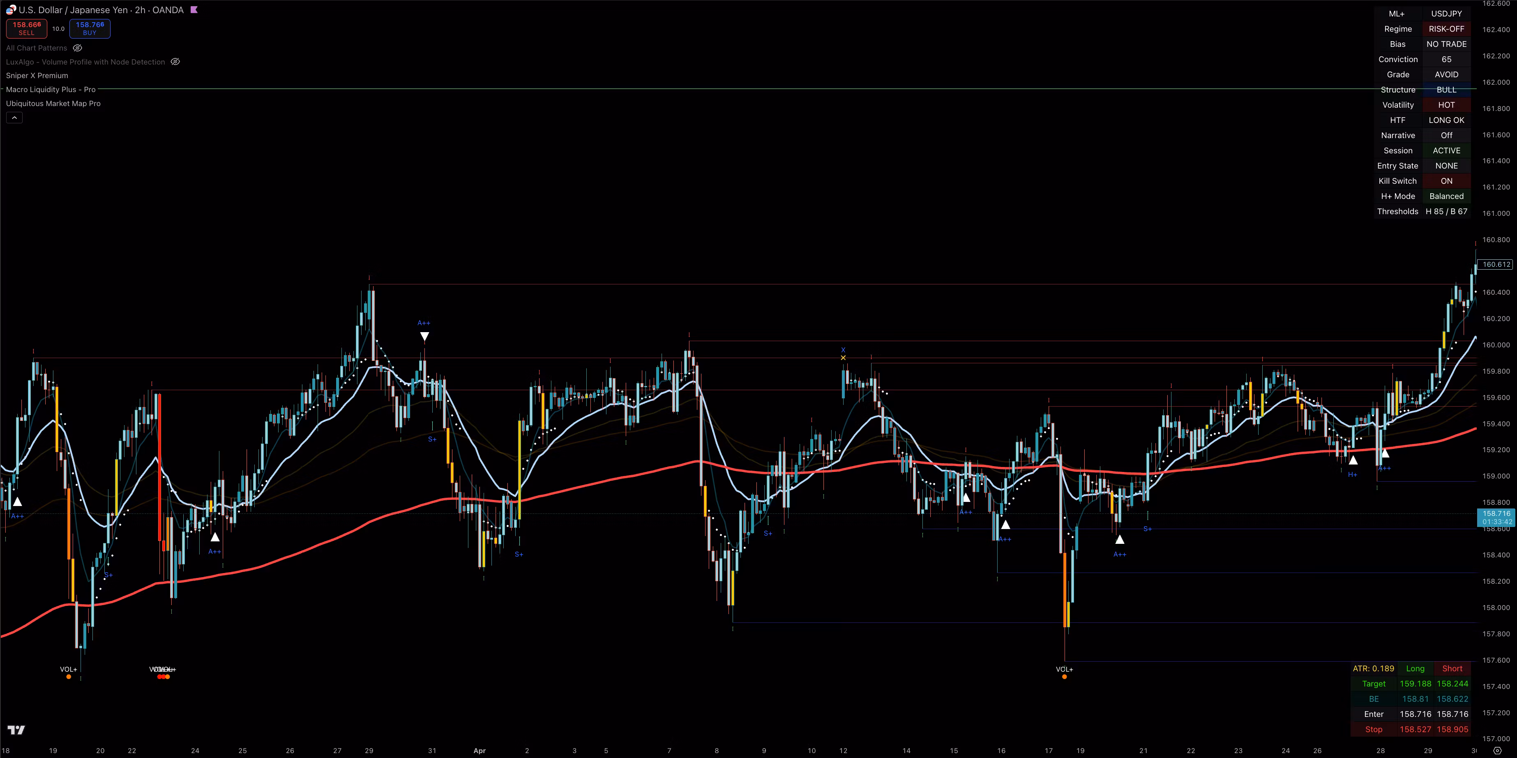Open chart settings gear at bottom right
Viewport: 1517px width, 758px height.
coord(1498,751)
